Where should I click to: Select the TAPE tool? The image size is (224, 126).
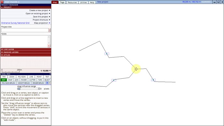40,80
